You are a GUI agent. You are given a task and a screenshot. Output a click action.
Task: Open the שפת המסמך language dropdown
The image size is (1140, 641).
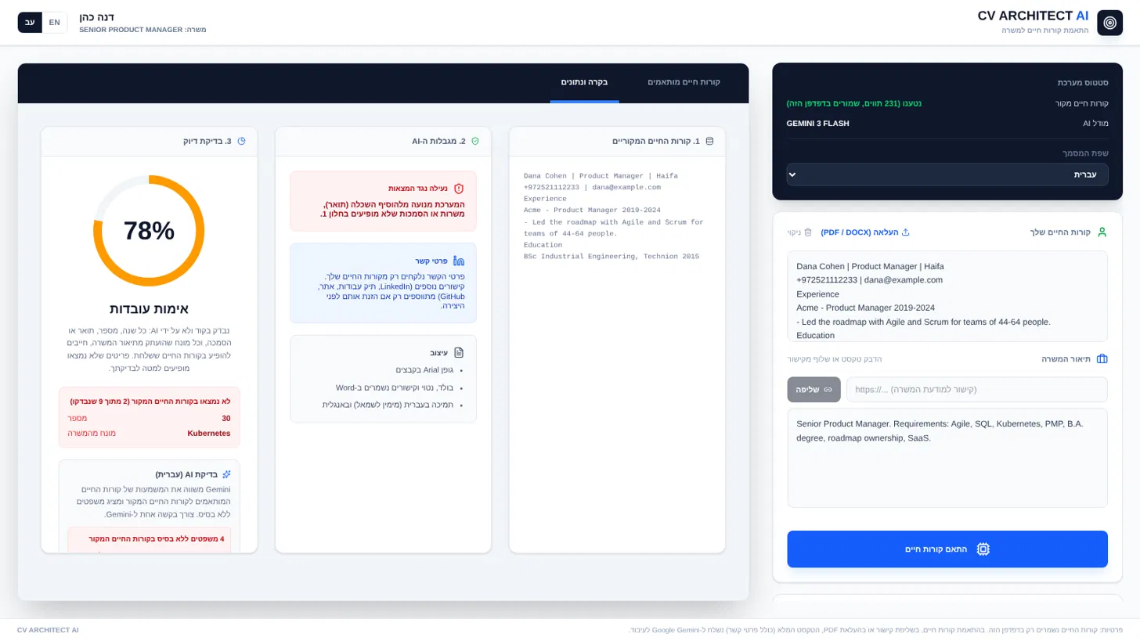947,175
